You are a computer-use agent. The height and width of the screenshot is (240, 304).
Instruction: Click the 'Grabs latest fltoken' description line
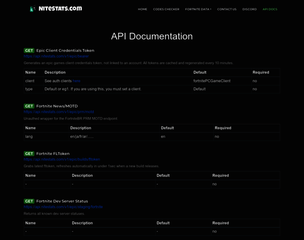pos(92,166)
